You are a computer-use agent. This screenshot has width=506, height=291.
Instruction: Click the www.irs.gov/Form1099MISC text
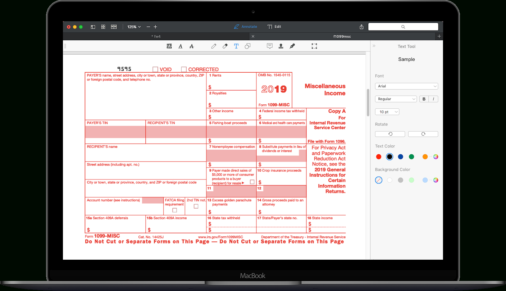[x=220, y=237]
